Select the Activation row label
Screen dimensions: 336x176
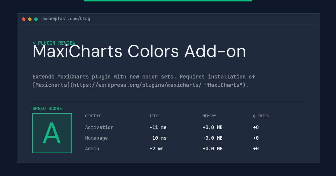point(99,127)
